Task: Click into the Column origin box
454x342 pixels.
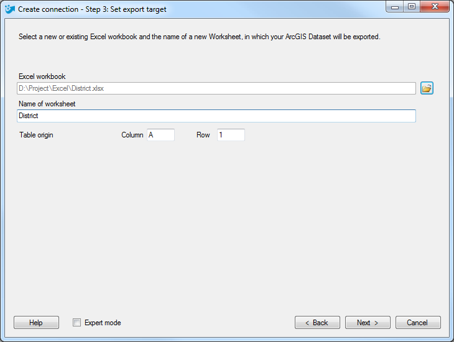Action: coord(160,135)
